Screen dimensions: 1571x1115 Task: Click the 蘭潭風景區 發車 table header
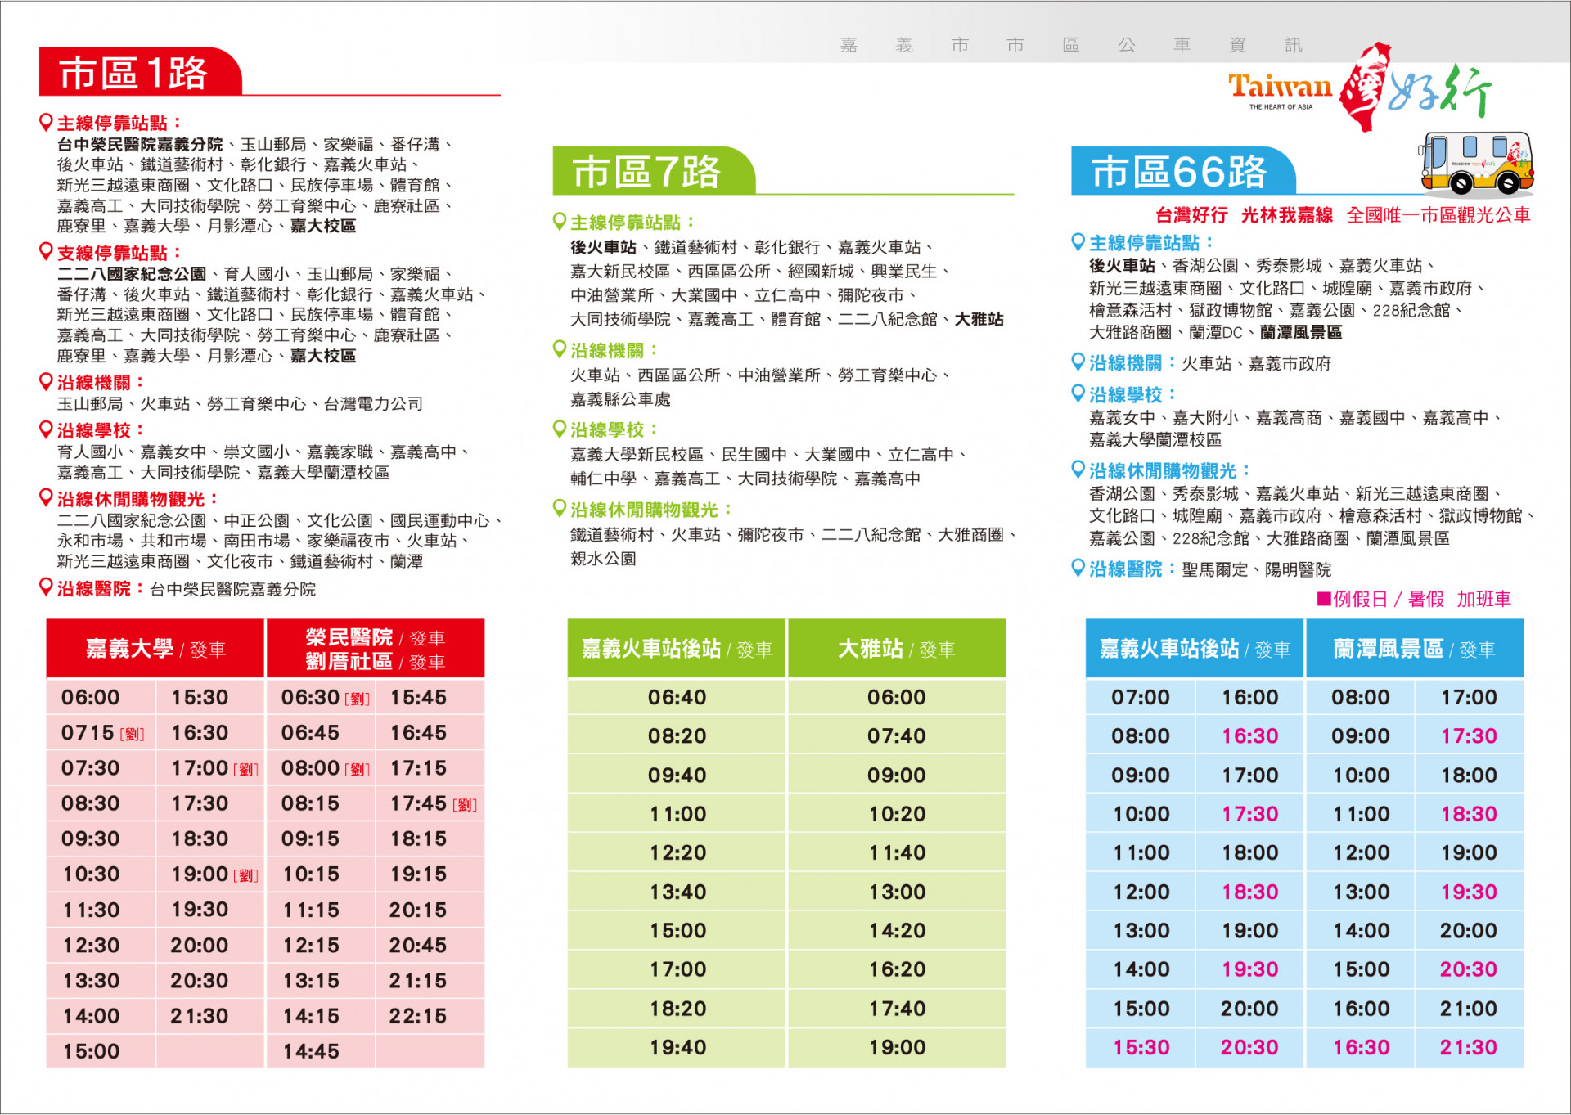1415,650
